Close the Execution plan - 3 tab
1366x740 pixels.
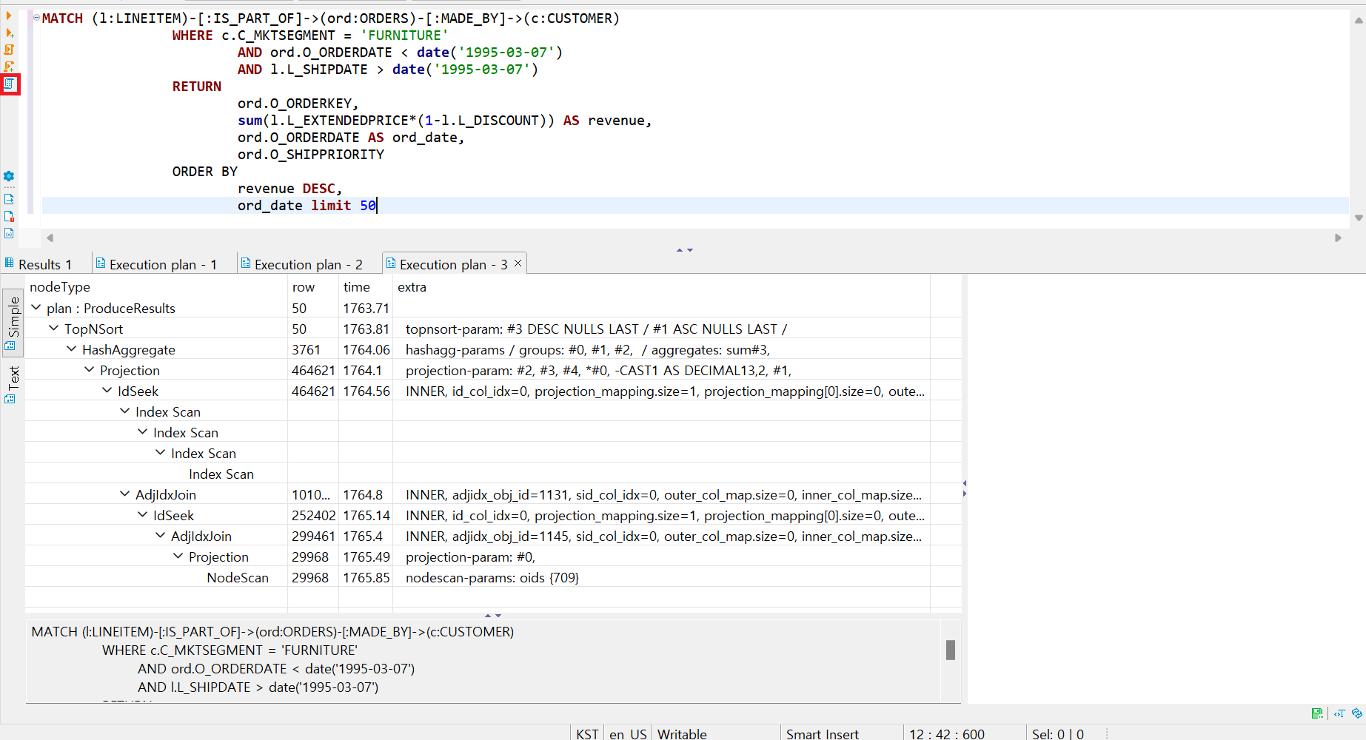click(518, 263)
